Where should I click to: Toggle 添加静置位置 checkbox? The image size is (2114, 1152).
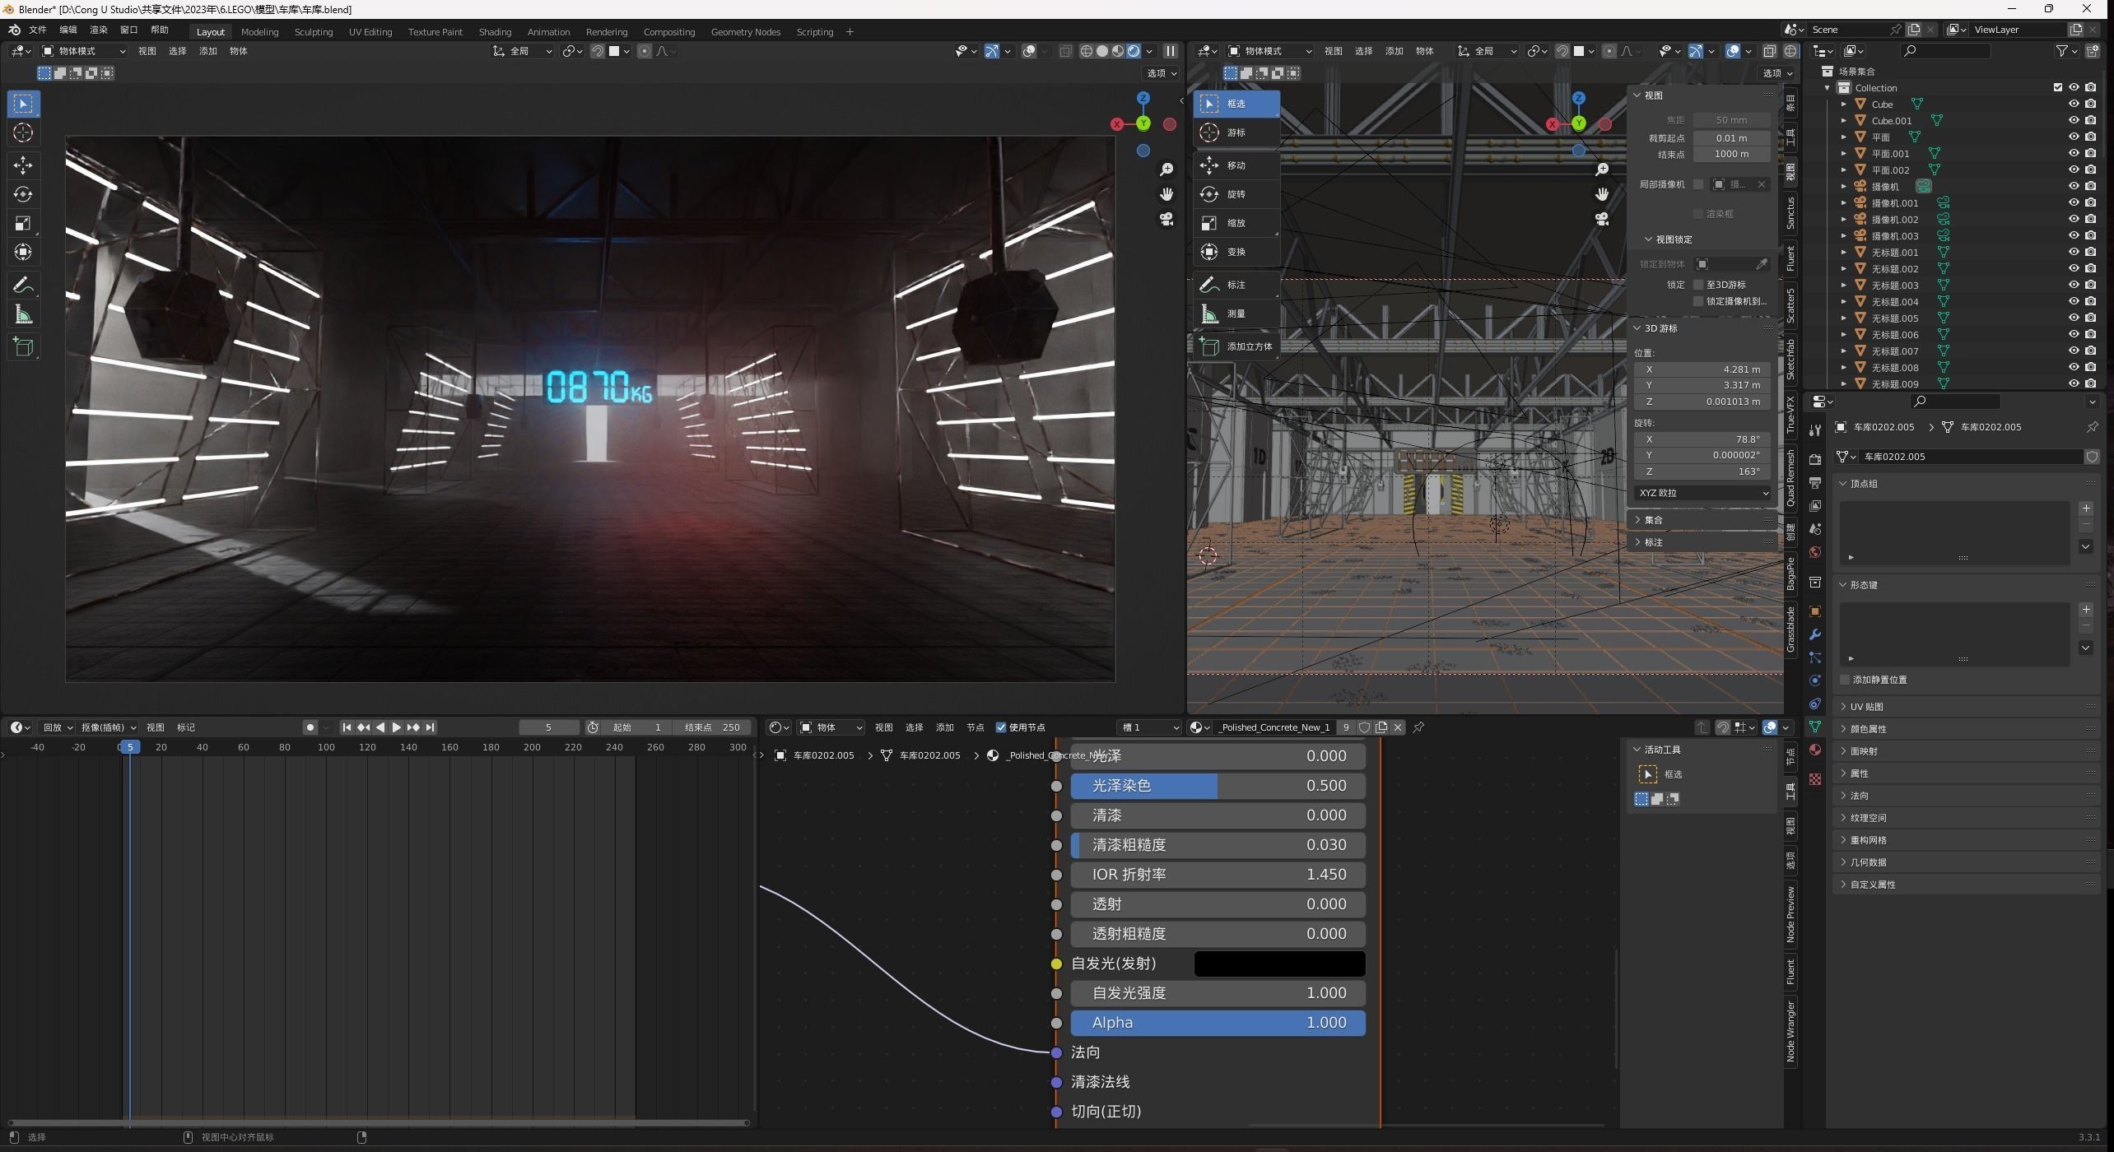pos(1845,680)
